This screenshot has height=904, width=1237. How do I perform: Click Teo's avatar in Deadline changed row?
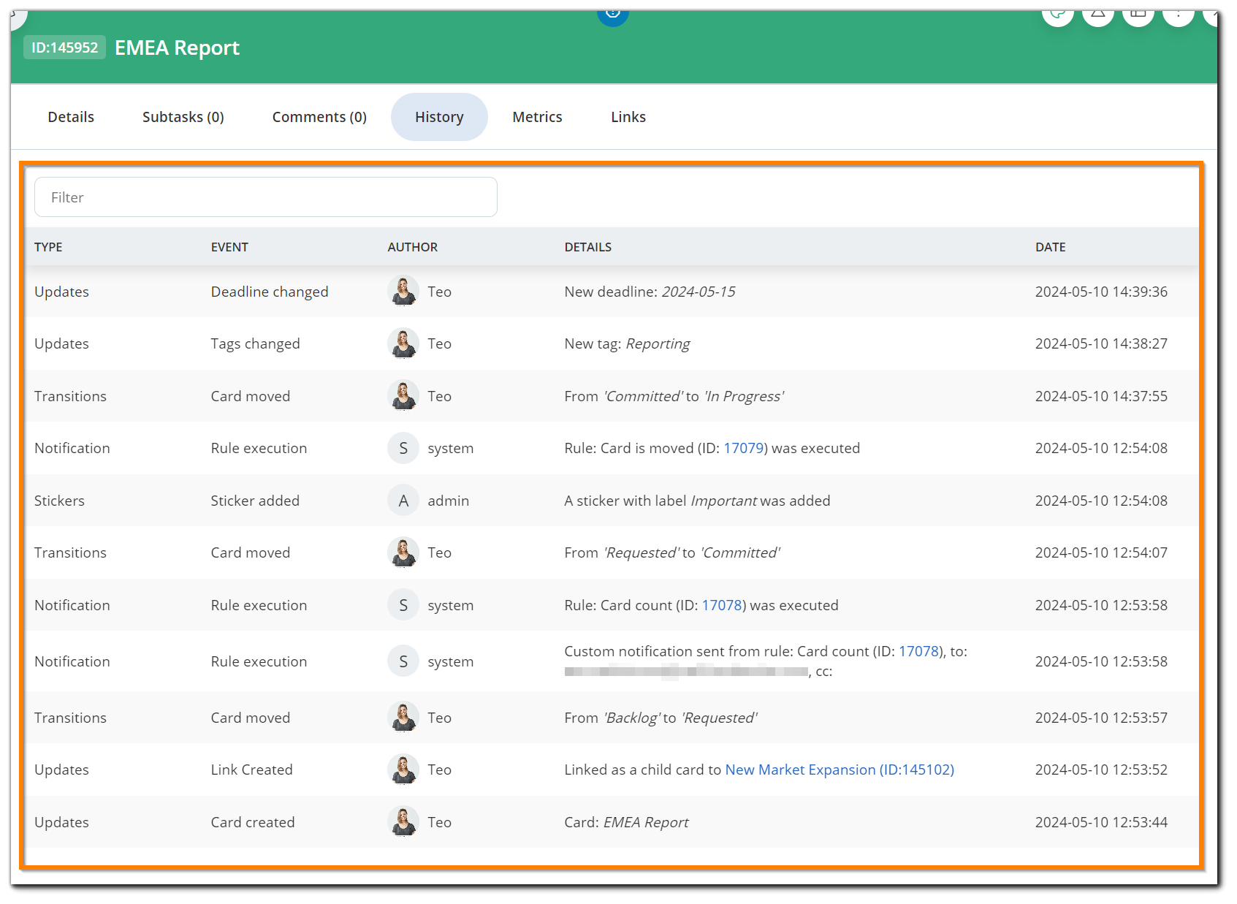pos(403,292)
